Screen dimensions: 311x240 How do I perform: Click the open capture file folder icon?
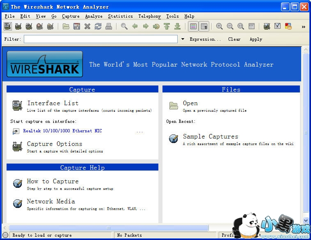[66, 27]
